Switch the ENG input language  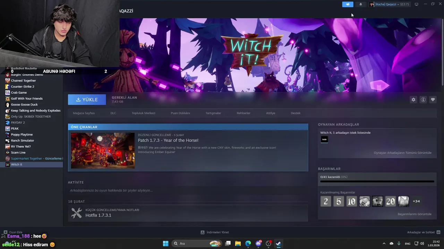408,243
